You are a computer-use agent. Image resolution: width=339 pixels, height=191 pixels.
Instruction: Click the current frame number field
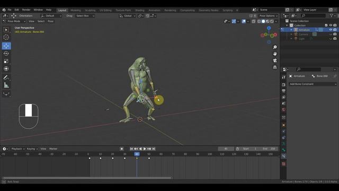pyautogui.click(x=226, y=149)
